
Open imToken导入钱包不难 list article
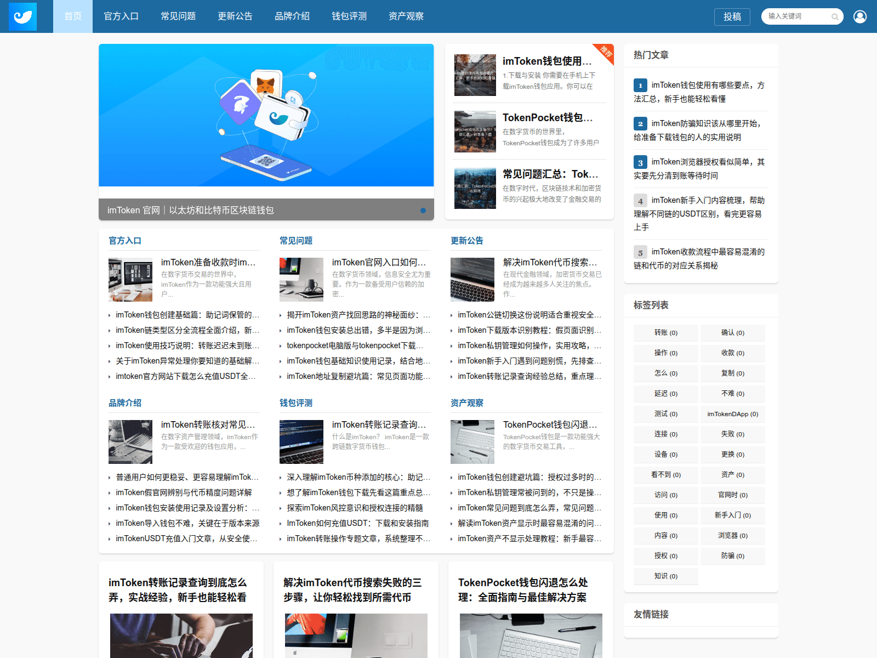pos(187,523)
